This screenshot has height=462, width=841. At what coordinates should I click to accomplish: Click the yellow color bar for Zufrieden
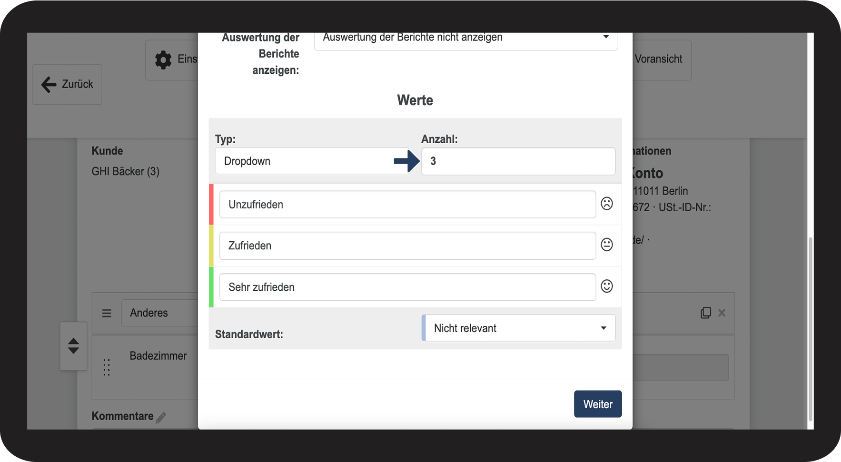point(211,246)
